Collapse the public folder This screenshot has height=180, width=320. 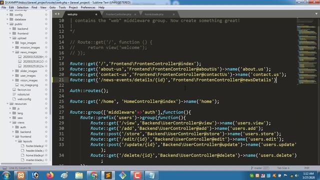point(7,24)
